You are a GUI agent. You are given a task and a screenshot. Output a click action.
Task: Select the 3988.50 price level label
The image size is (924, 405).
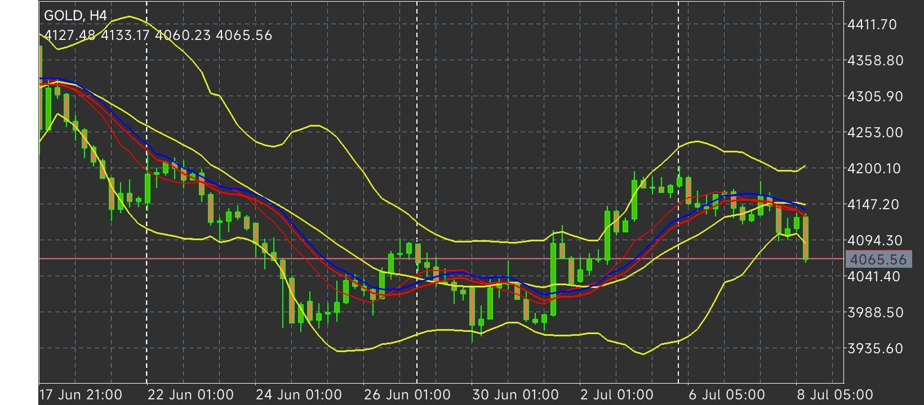[876, 312]
